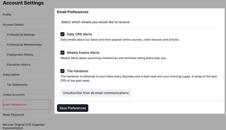Open the Subscription page
The width and height of the screenshot is (226, 130).
coord(11,75)
